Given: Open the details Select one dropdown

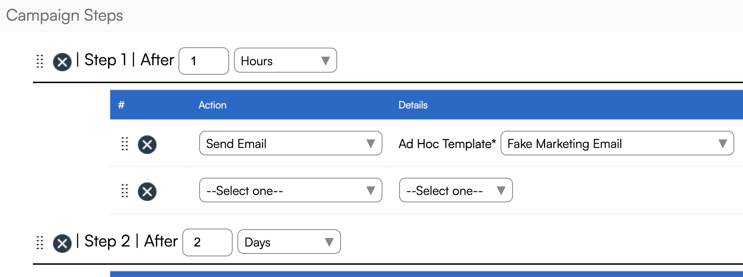Looking at the screenshot, I should pyautogui.click(x=455, y=190).
